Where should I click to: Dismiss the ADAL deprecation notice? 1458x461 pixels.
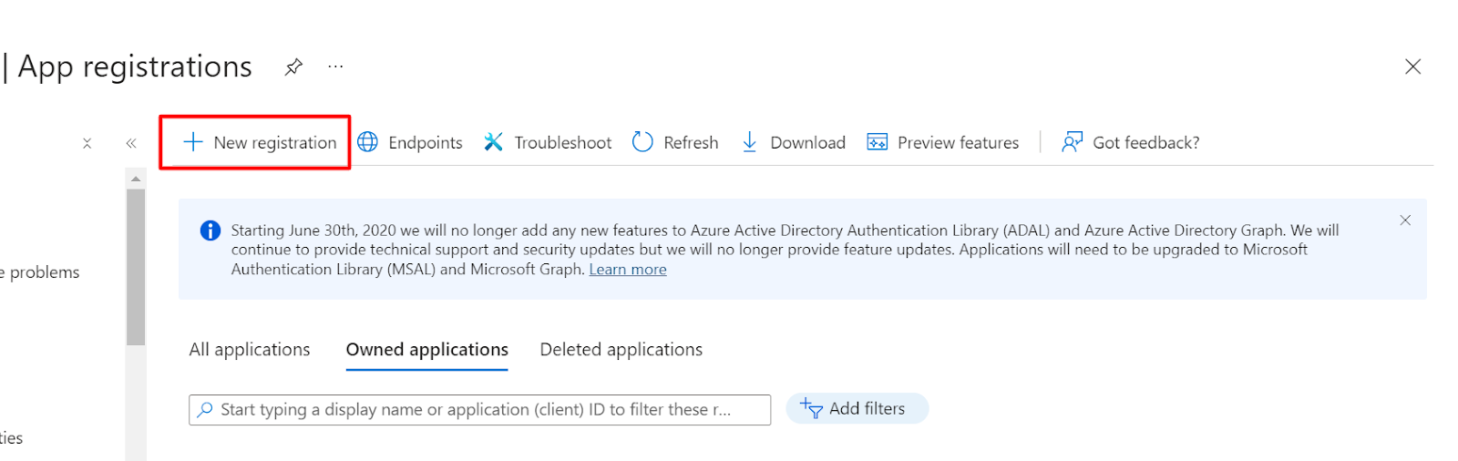[1405, 220]
